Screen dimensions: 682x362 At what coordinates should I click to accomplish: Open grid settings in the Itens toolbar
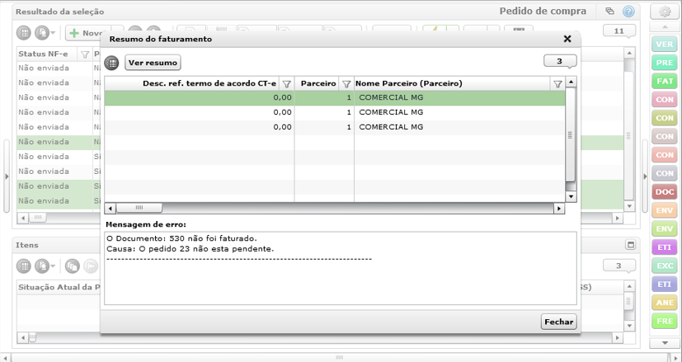[x=23, y=266]
